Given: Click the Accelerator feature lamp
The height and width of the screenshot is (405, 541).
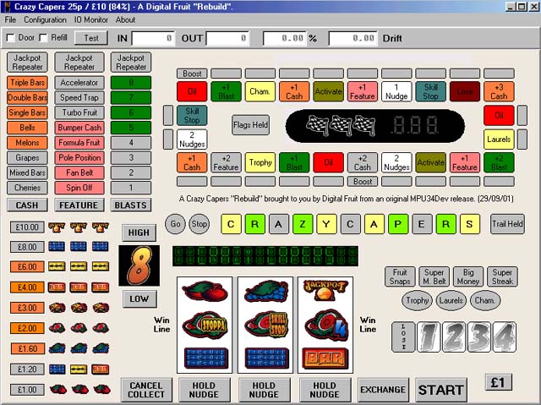Looking at the screenshot, I should click(79, 83).
